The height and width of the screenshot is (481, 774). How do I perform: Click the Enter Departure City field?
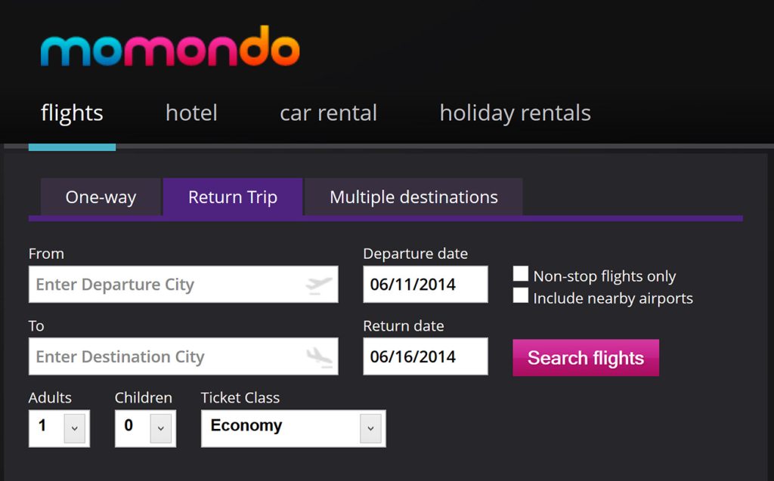(166, 285)
